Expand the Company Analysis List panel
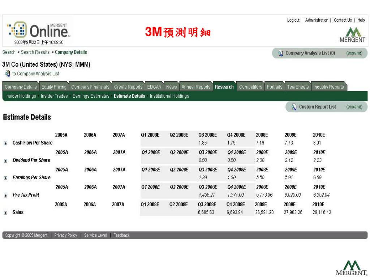This screenshot has height=277, width=370. click(354, 53)
